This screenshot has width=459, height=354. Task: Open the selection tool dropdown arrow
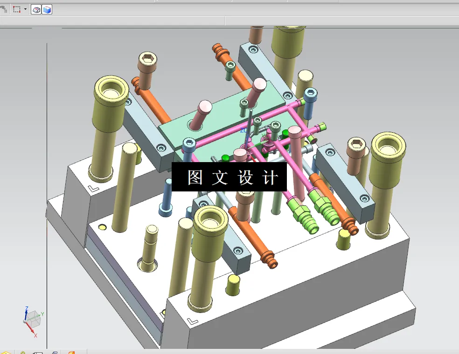[x=26, y=9]
